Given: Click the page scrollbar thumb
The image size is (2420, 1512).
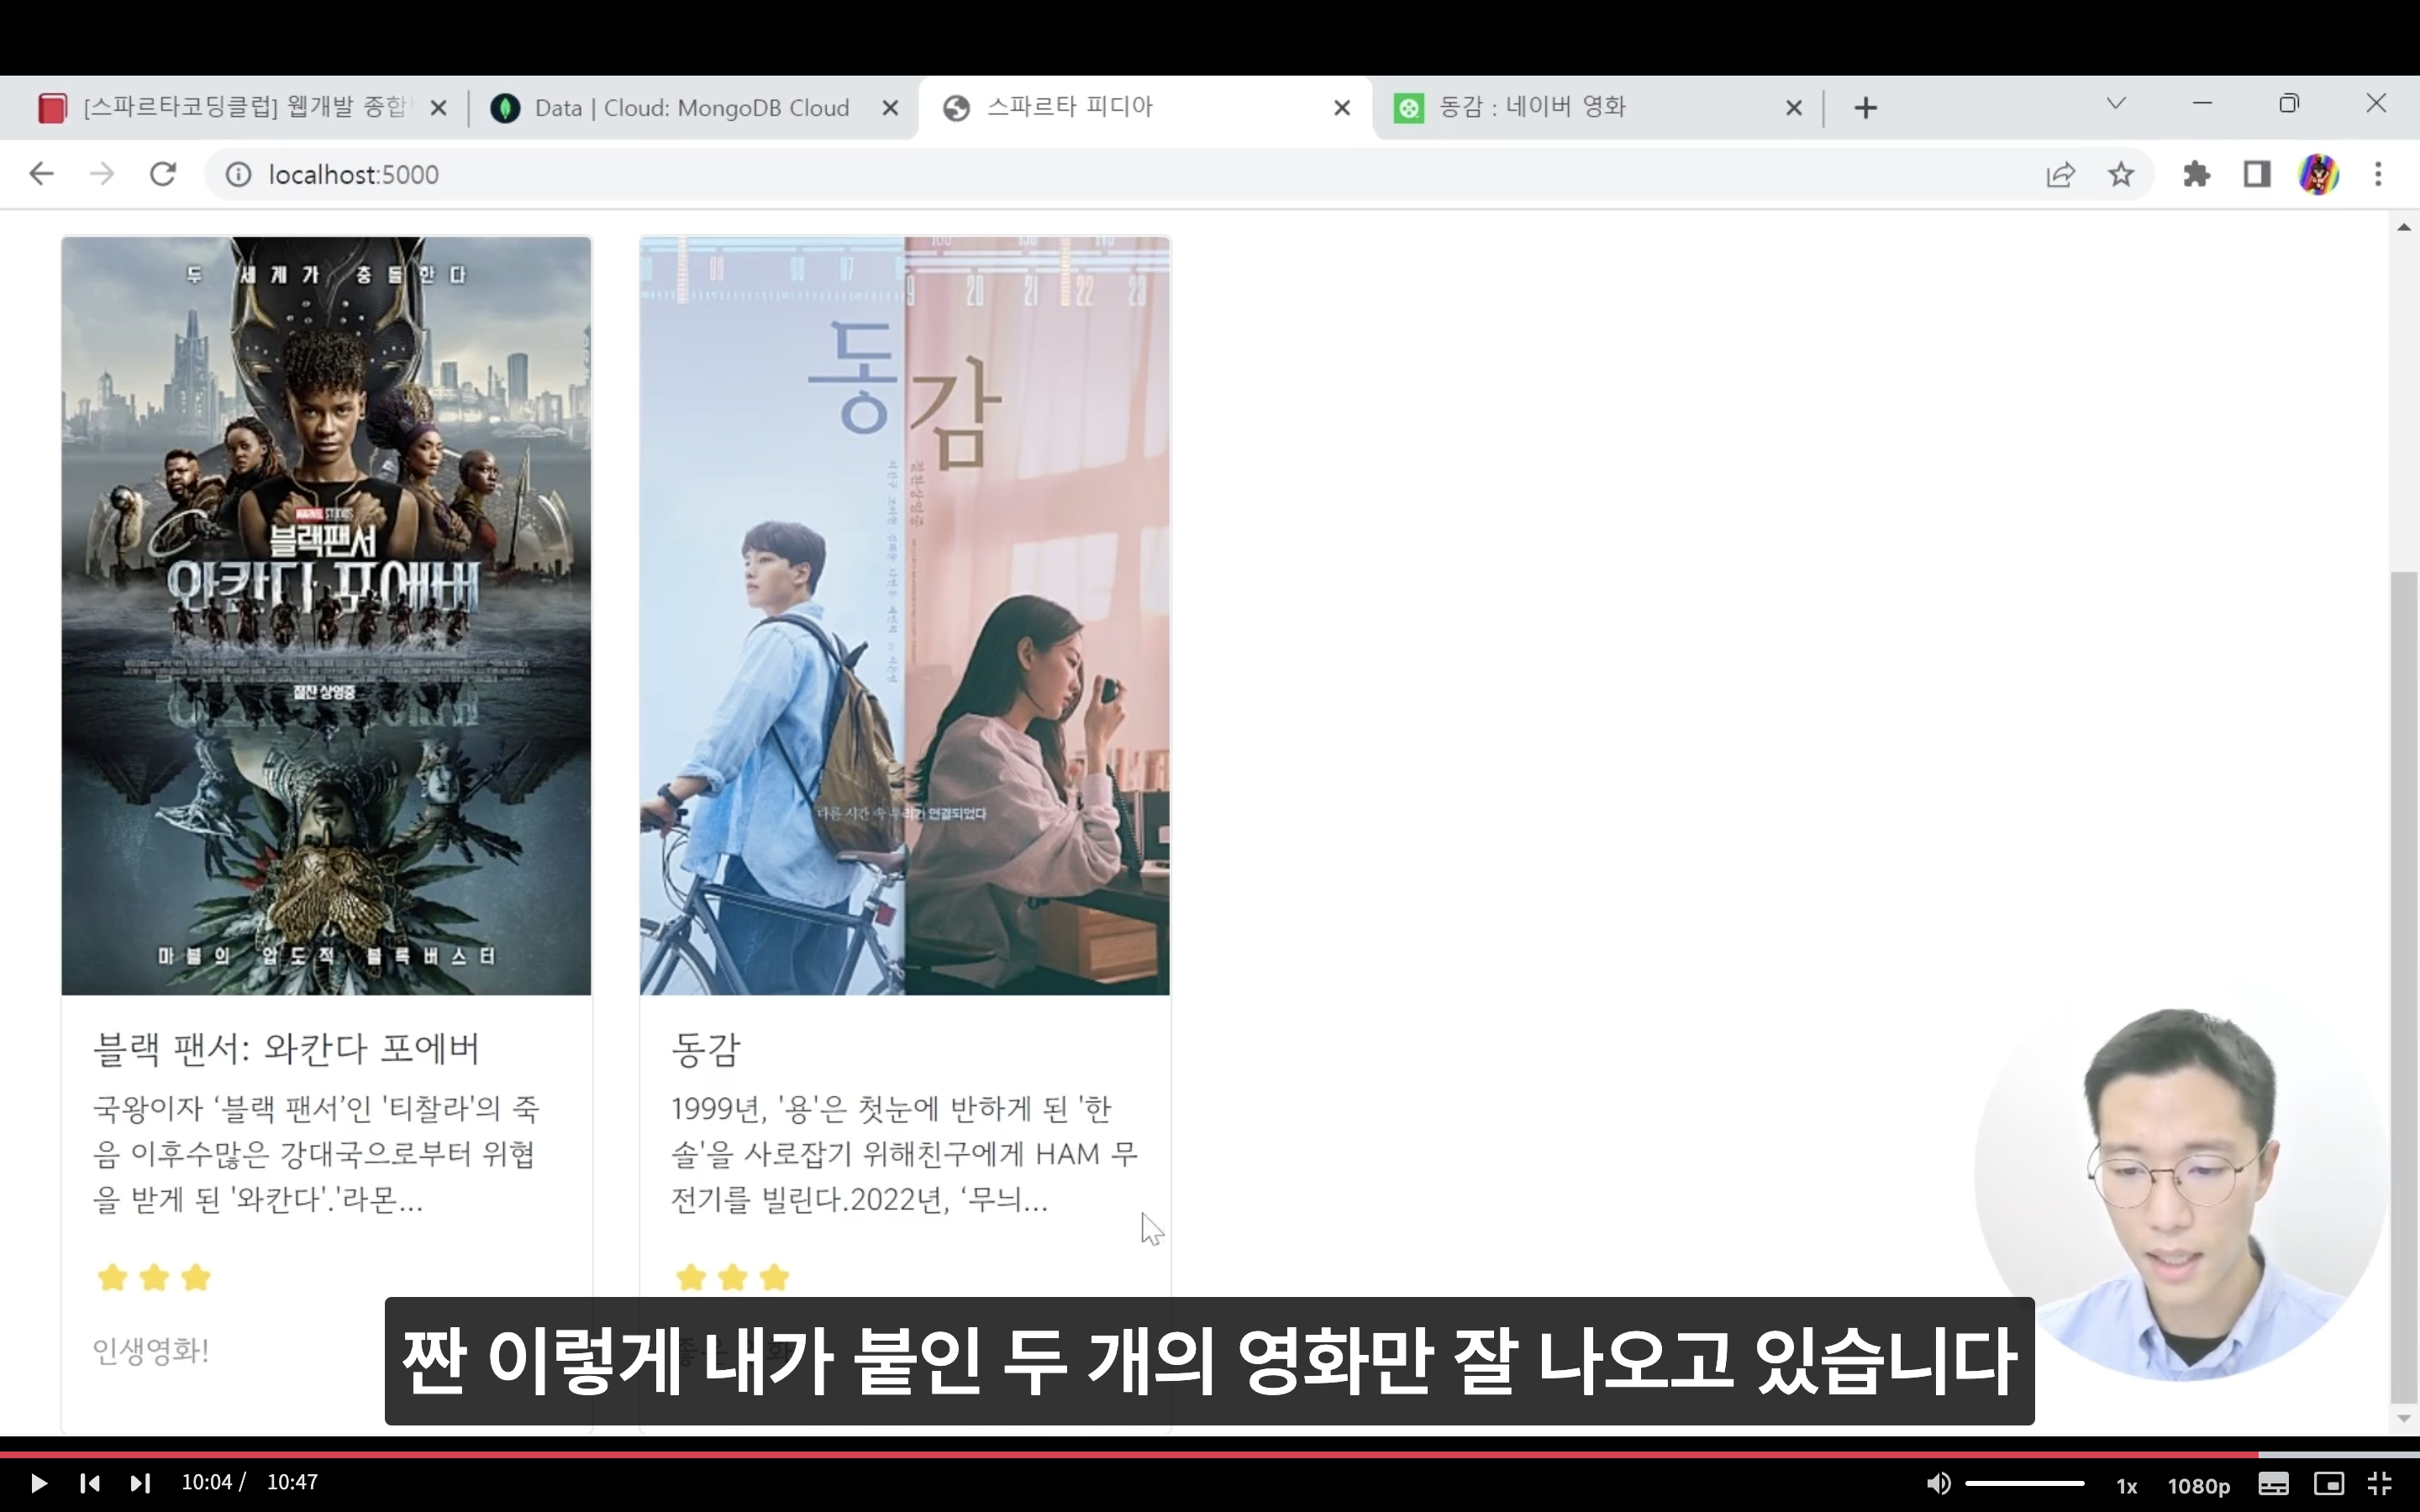Looking at the screenshot, I should (2404, 986).
